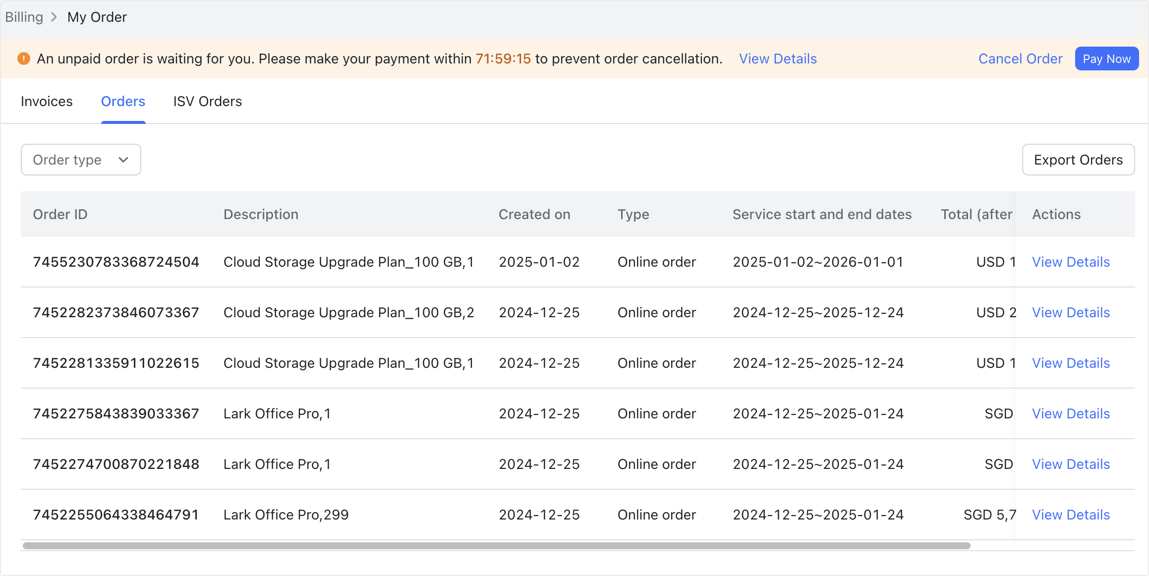Image resolution: width=1149 pixels, height=576 pixels.
Task: Click the horizontal scrollbar below the table
Action: [496, 545]
